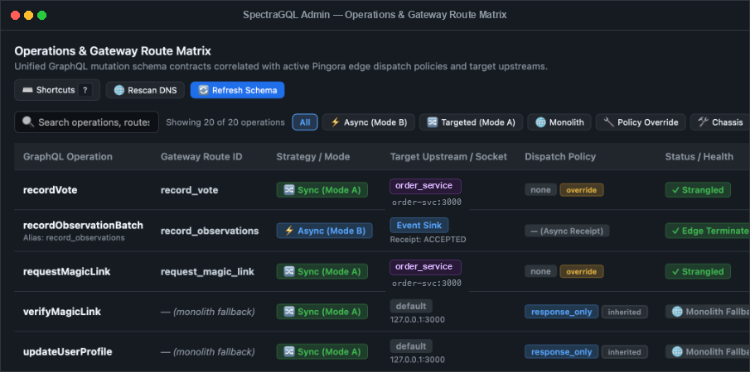Click the globe icon on Rescan DNS
Screen dimensions: 750x372
119,90
